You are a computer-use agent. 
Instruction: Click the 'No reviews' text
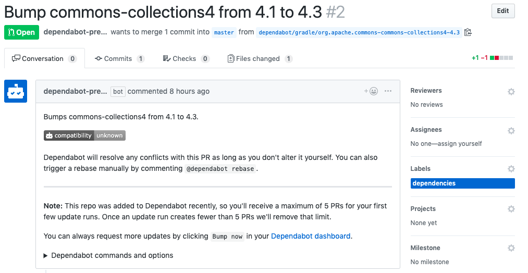(x=427, y=105)
